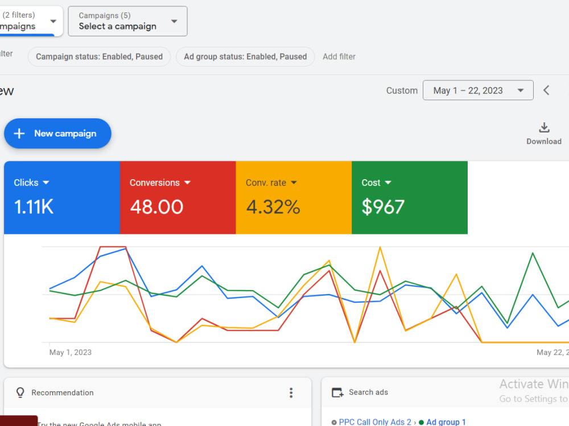The height and width of the screenshot is (426, 569).
Task: Click the Download label text
Action: pyautogui.click(x=543, y=142)
